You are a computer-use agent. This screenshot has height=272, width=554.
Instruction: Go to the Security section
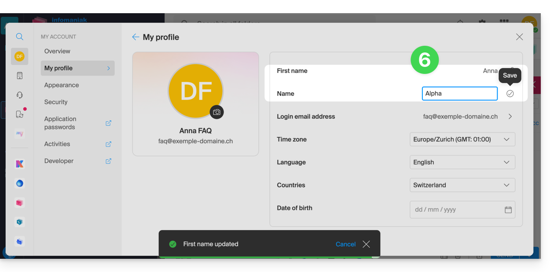point(56,102)
